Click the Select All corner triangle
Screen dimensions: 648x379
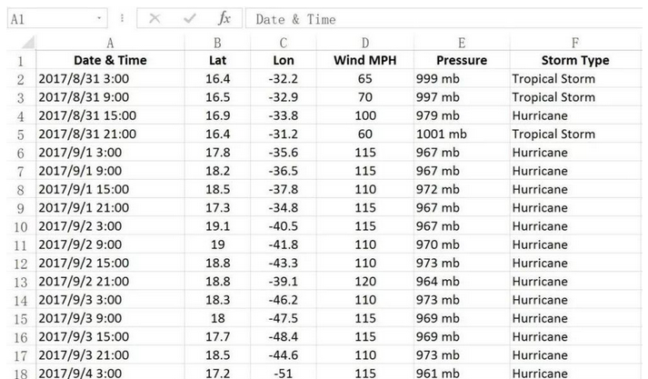(27, 43)
